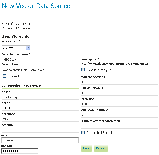Edit the database field
The width and height of the screenshot is (159, 155).
tap(40, 119)
